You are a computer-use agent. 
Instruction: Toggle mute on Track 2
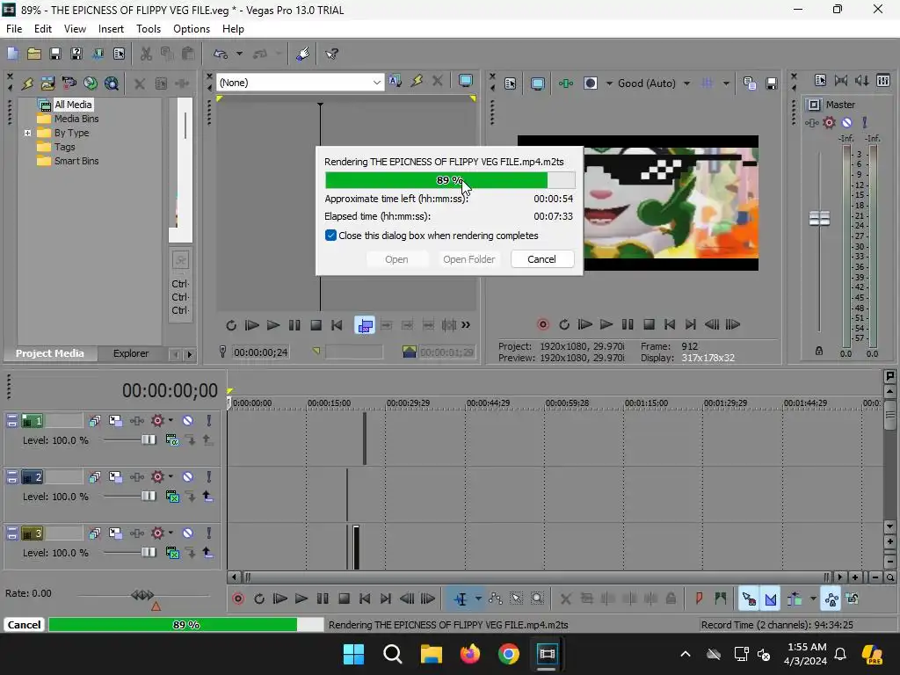pos(187,477)
